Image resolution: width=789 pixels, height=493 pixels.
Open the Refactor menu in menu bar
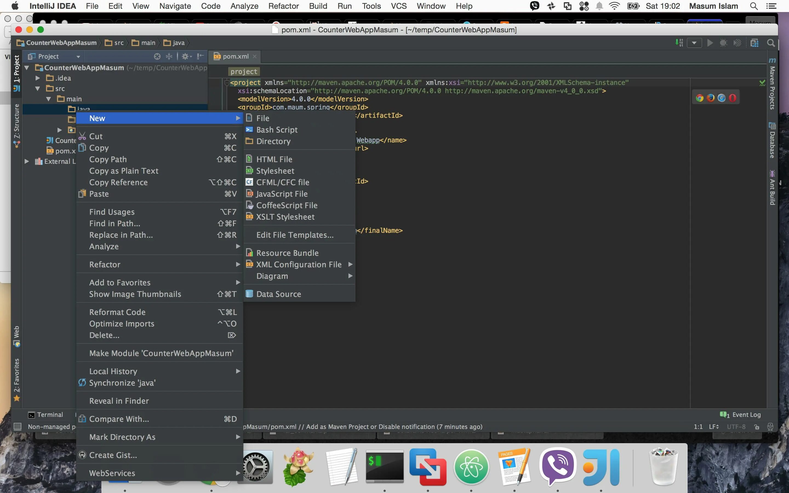click(283, 6)
